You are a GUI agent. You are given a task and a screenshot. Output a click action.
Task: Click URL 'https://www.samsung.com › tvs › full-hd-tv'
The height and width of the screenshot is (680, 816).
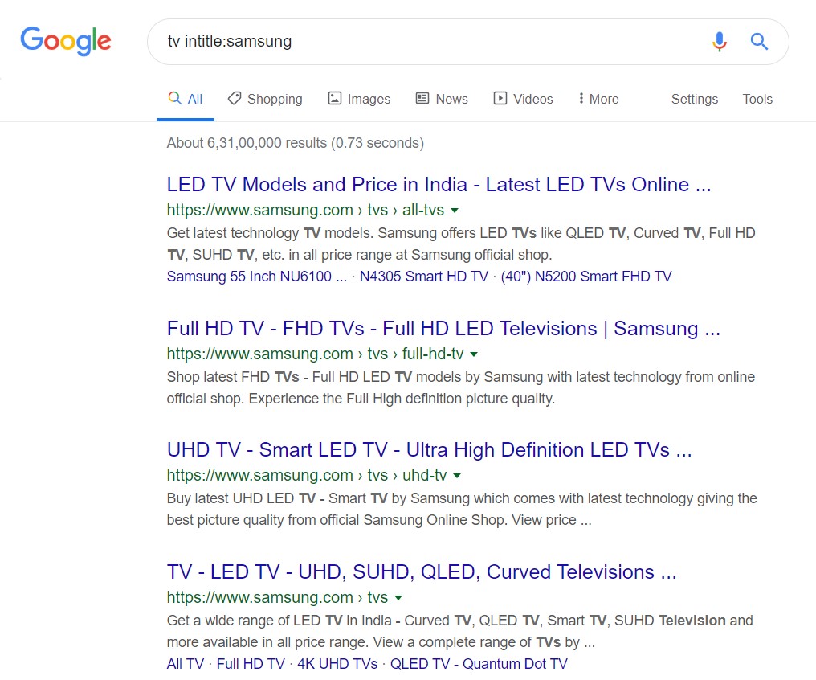pyautogui.click(x=315, y=354)
